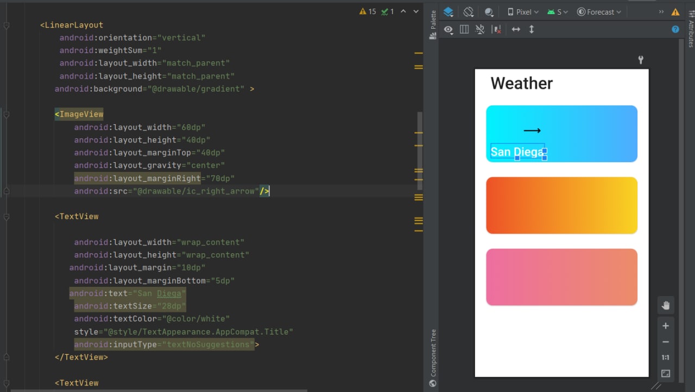This screenshot has height=392, width=695.
Task: Click the Palette tab icon
Action: point(433,36)
